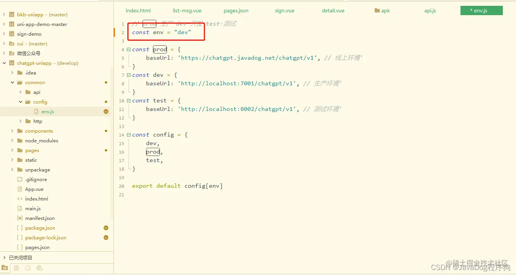Viewport: 516px width, 275px height.
Task: Collapse the config folder chevron
Action: 21,102
